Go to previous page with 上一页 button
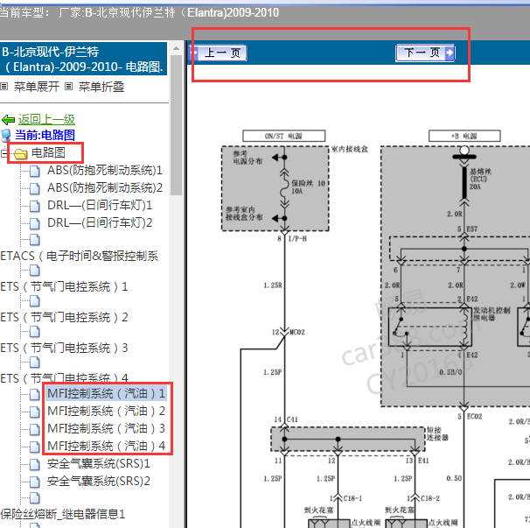 point(218,53)
